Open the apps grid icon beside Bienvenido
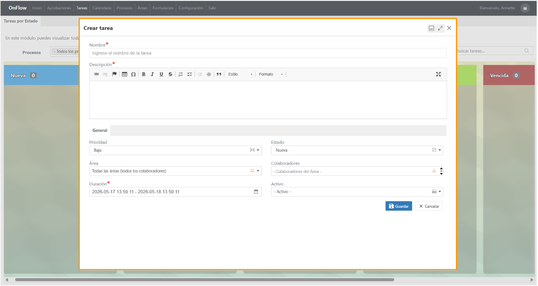The height and width of the screenshot is (286, 538). [x=525, y=8]
